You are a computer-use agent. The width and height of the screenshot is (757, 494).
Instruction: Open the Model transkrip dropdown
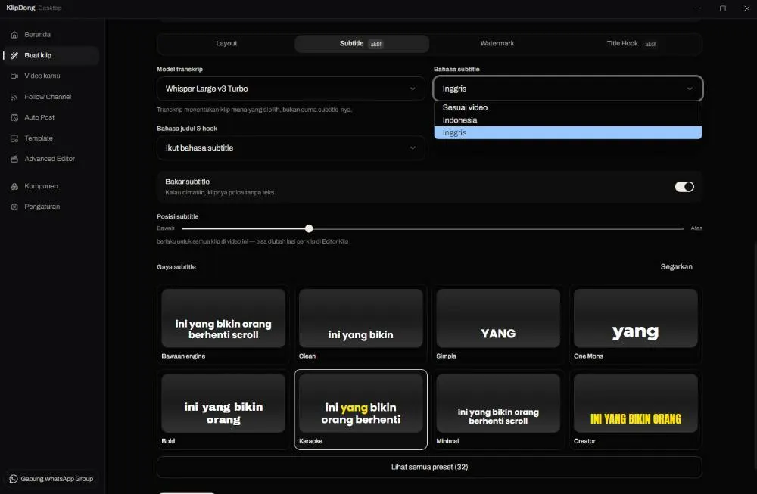(x=291, y=89)
